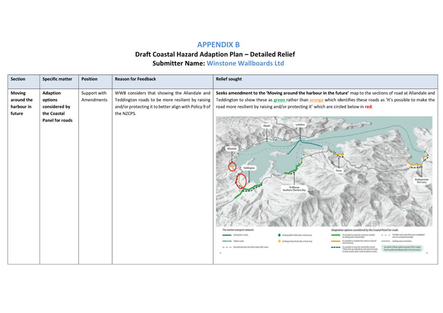Click the orange line legend swatch
Screen dimensions: 443x313
point(336,241)
